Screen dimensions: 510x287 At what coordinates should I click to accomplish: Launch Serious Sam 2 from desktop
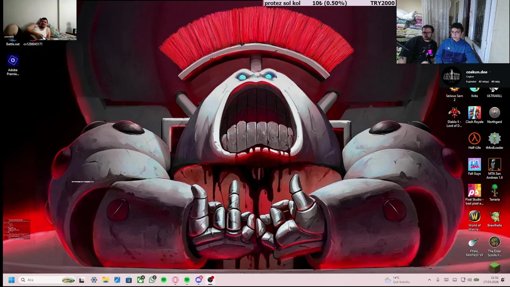click(454, 94)
